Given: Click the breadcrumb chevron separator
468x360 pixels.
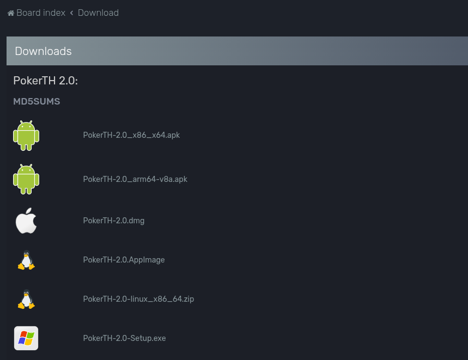Looking at the screenshot, I should [71, 13].
